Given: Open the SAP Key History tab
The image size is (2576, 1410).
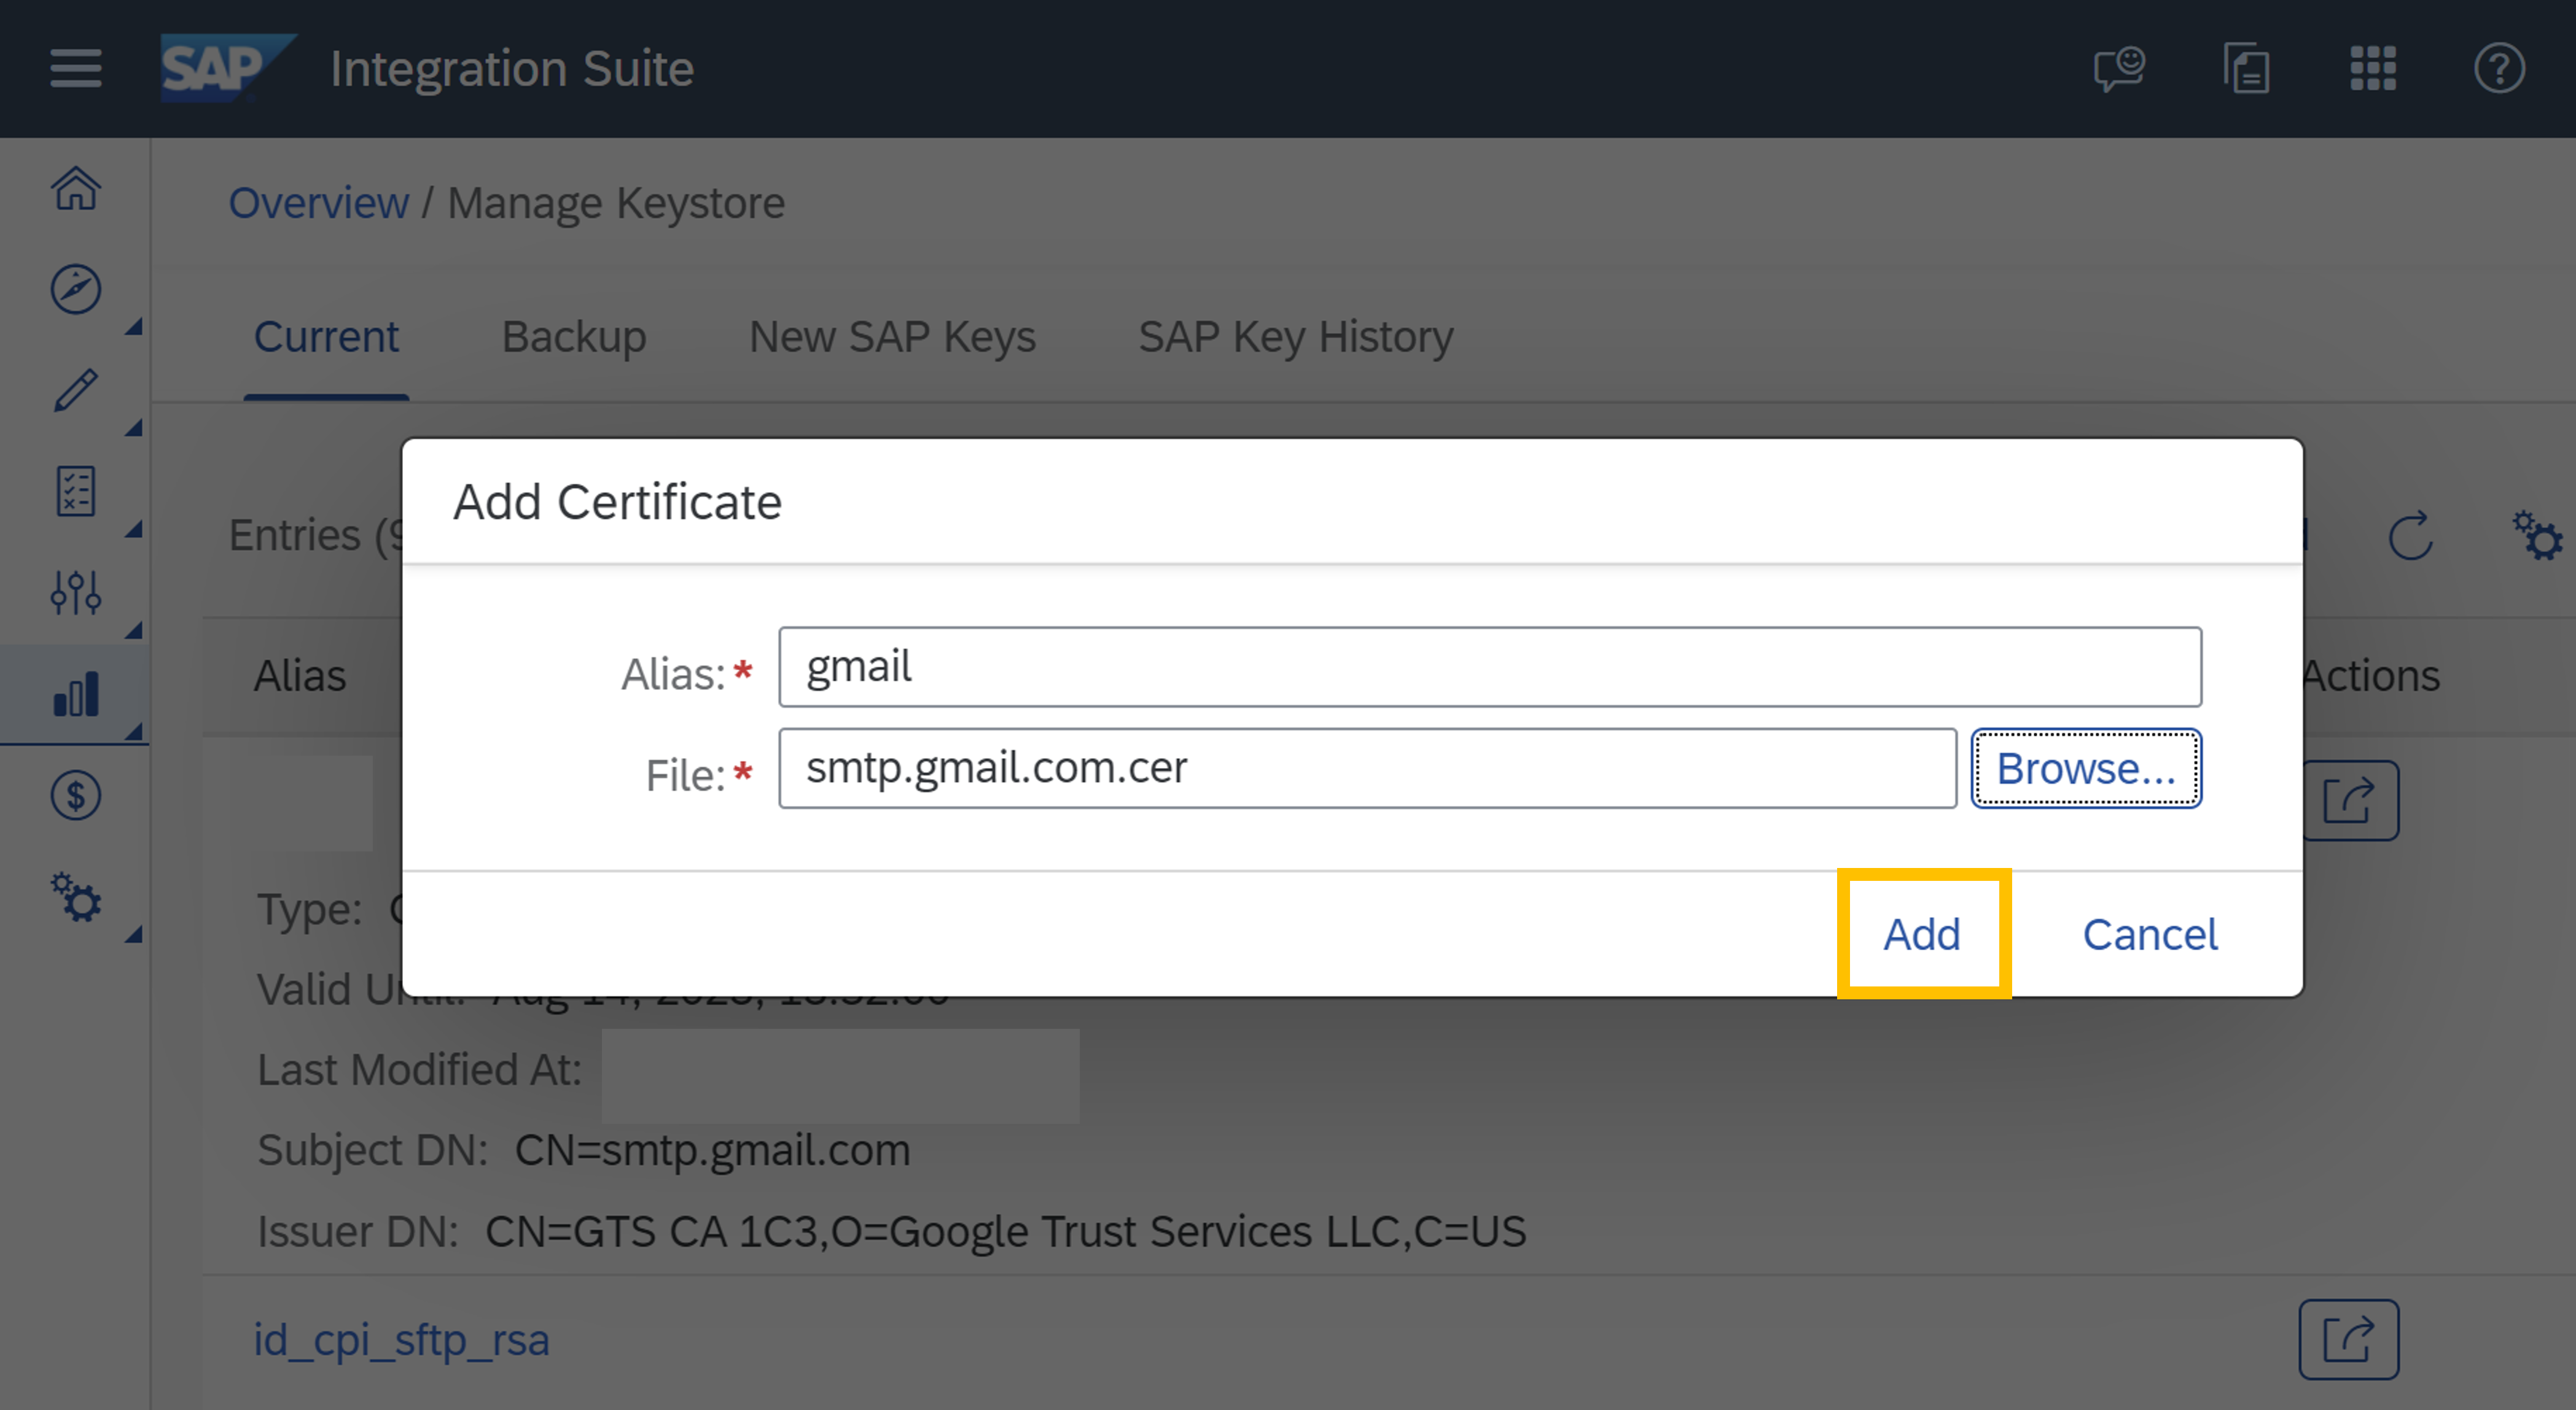Looking at the screenshot, I should pyautogui.click(x=1296, y=337).
